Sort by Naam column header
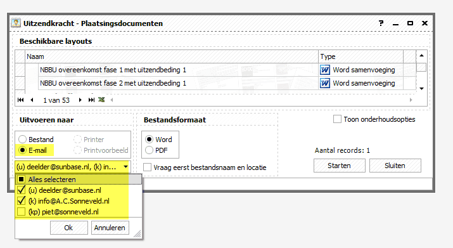Screen dimensions: 453x248 (172, 56)
